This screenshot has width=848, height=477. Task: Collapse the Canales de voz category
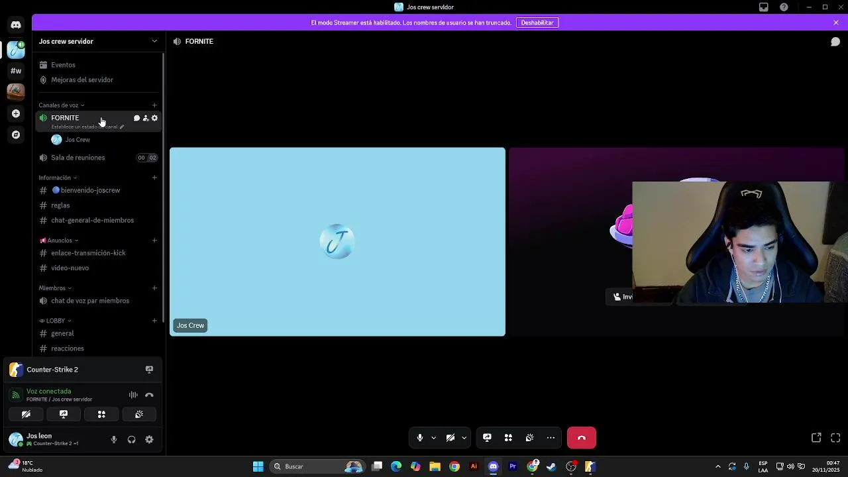(62, 105)
